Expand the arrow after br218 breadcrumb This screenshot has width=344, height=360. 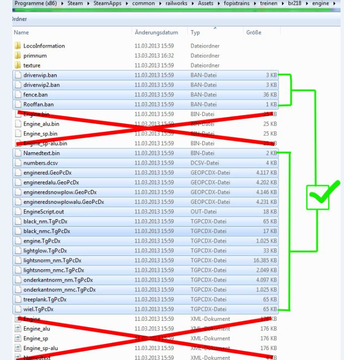click(307, 3)
